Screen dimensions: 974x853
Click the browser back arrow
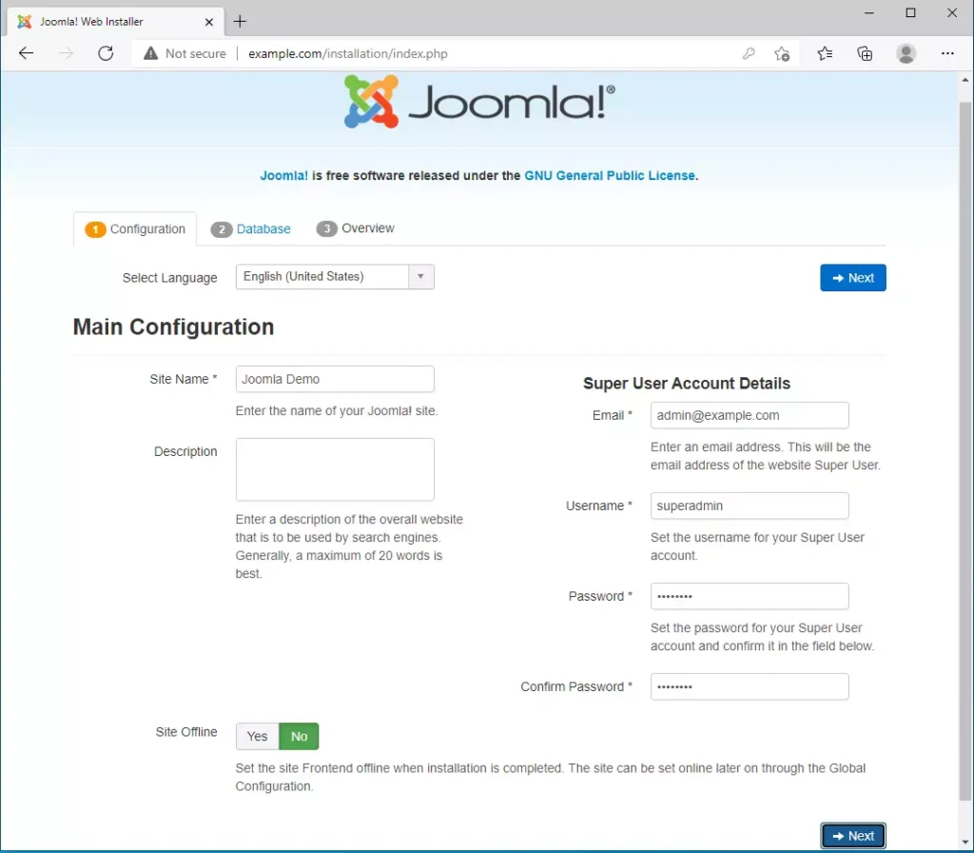(26, 53)
